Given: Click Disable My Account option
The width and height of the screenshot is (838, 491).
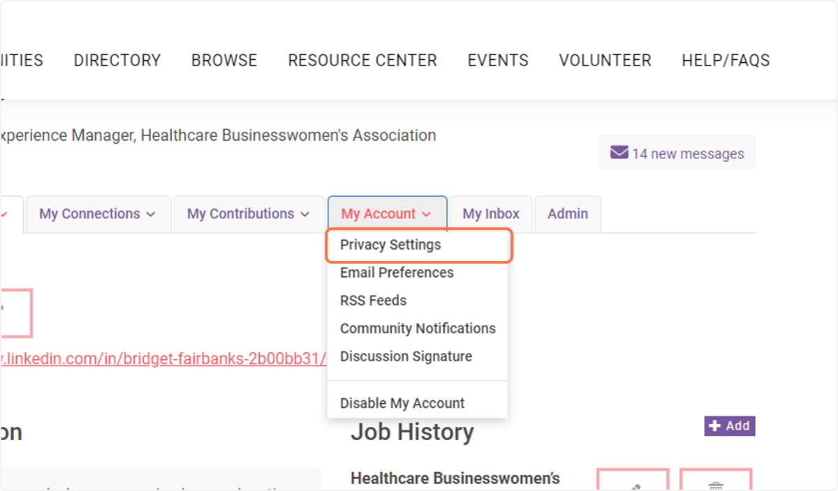Looking at the screenshot, I should (x=402, y=403).
